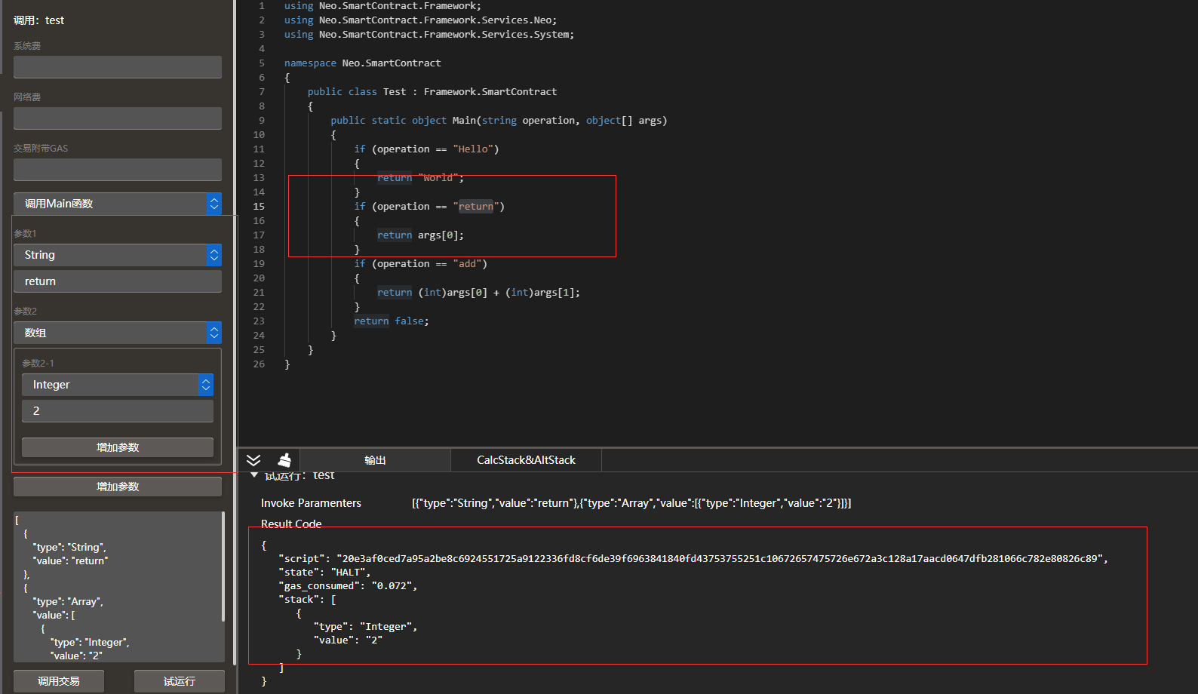Collapse the 试运行: test result entry
Viewport: 1198px width, 694px height.
click(x=254, y=475)
